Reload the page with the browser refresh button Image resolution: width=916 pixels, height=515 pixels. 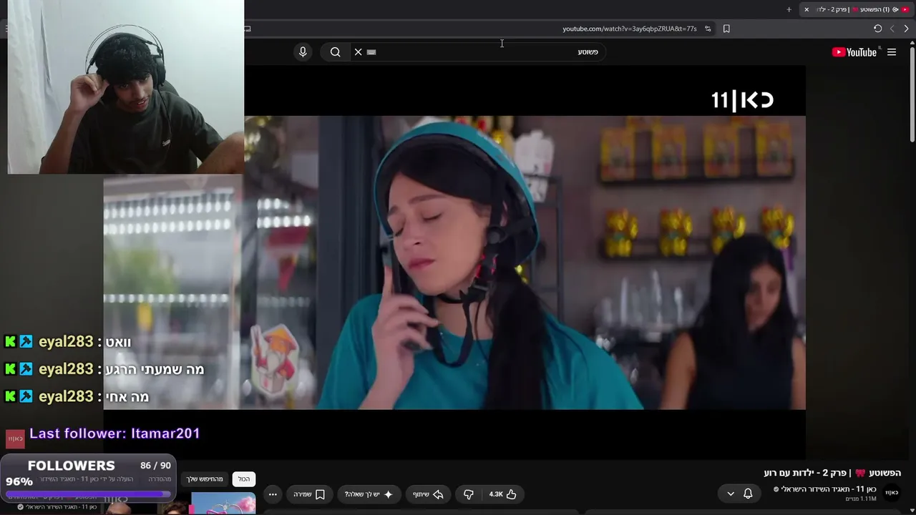tap(877, 29)
